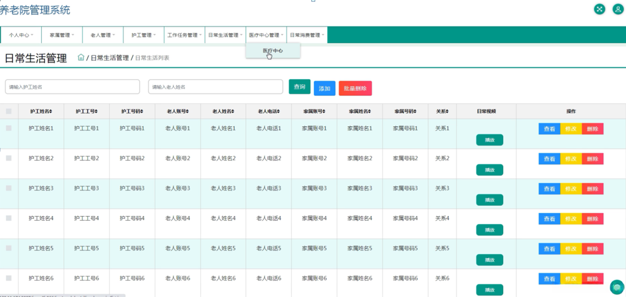
Task: Sort by 护工姓名 column sort arrows
Action: (51, 111)
